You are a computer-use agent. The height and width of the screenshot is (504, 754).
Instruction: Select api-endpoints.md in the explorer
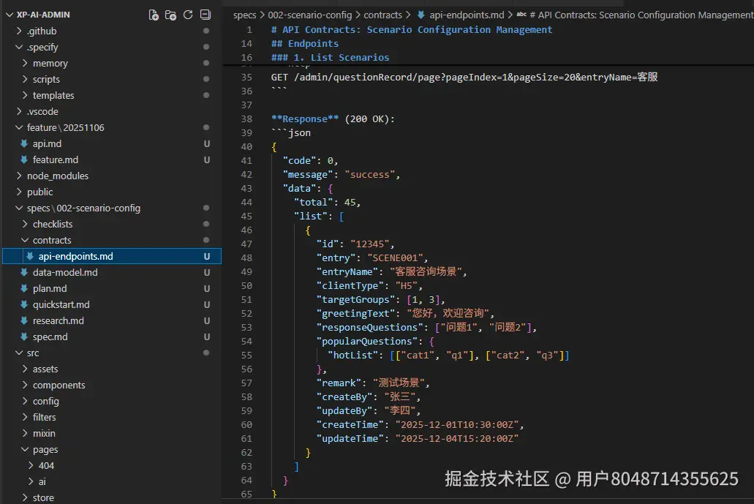tap(112, 256)
